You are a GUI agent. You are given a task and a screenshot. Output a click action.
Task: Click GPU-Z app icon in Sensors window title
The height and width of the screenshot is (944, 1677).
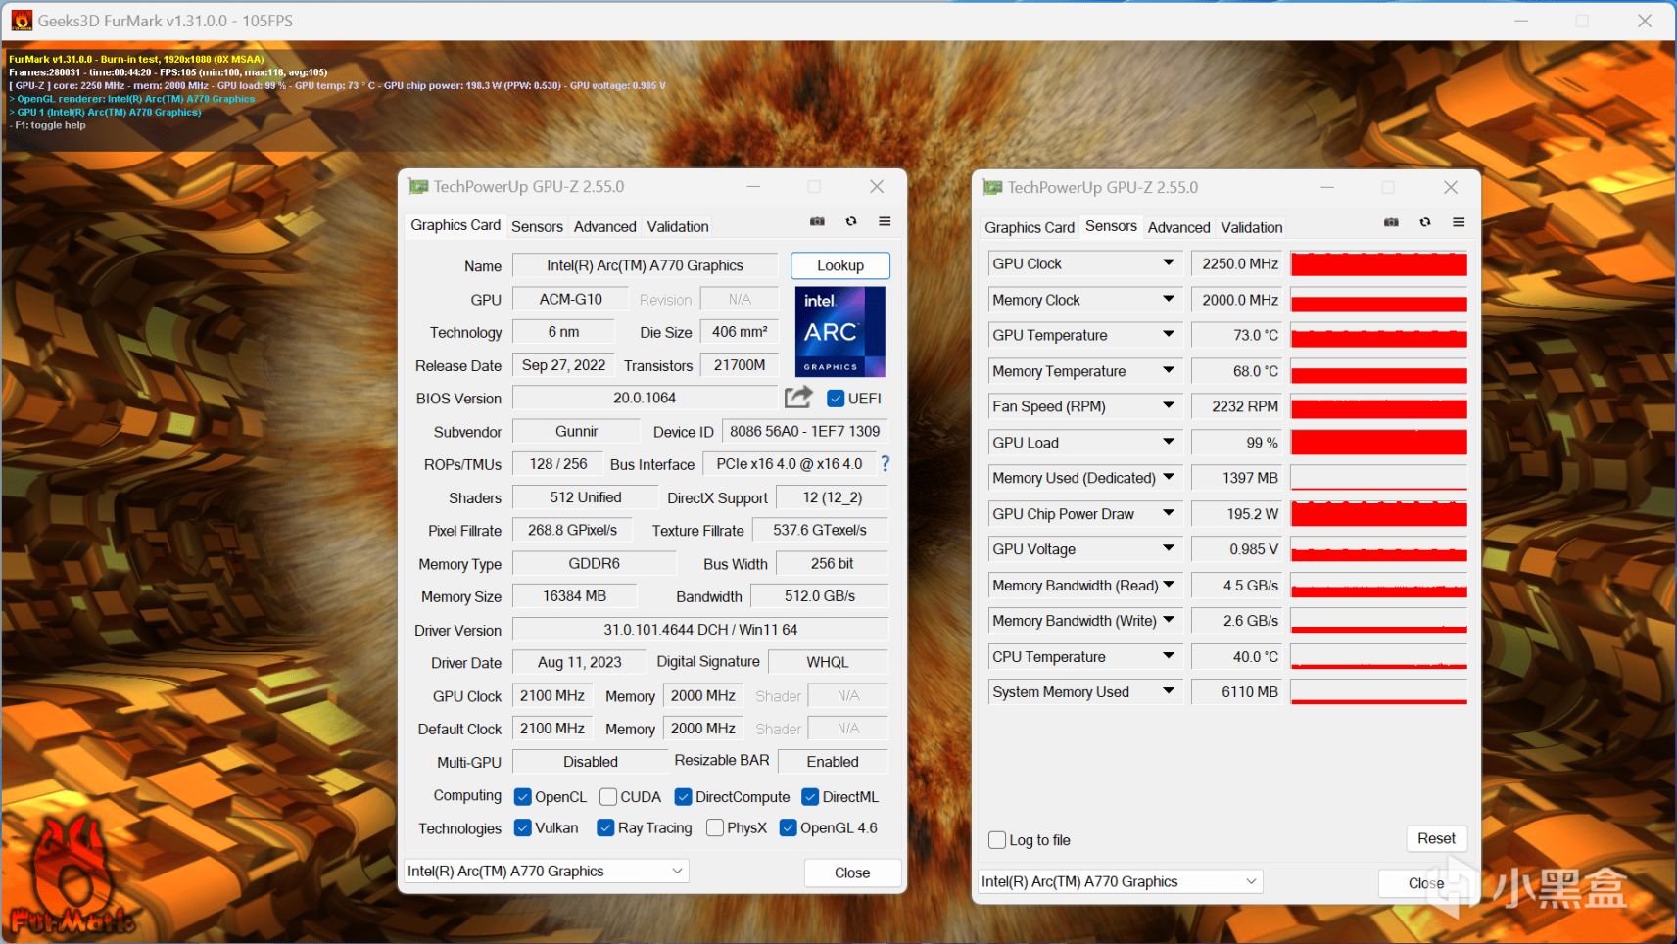coord(992,187)
